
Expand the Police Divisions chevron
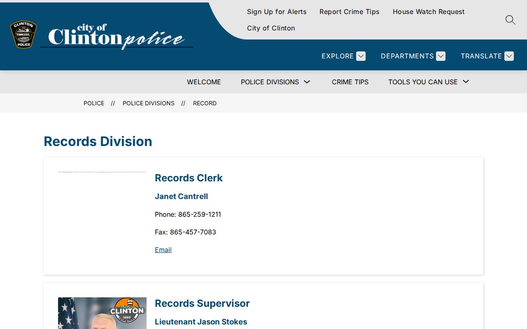tap(307, 82)
